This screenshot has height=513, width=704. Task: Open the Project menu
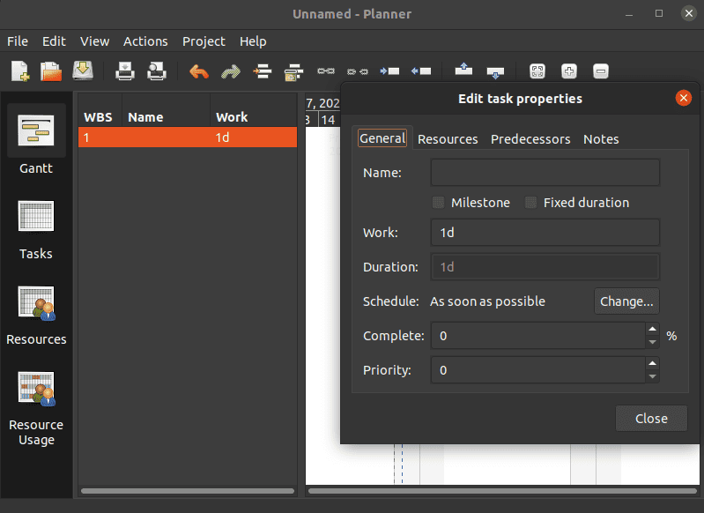204,41
